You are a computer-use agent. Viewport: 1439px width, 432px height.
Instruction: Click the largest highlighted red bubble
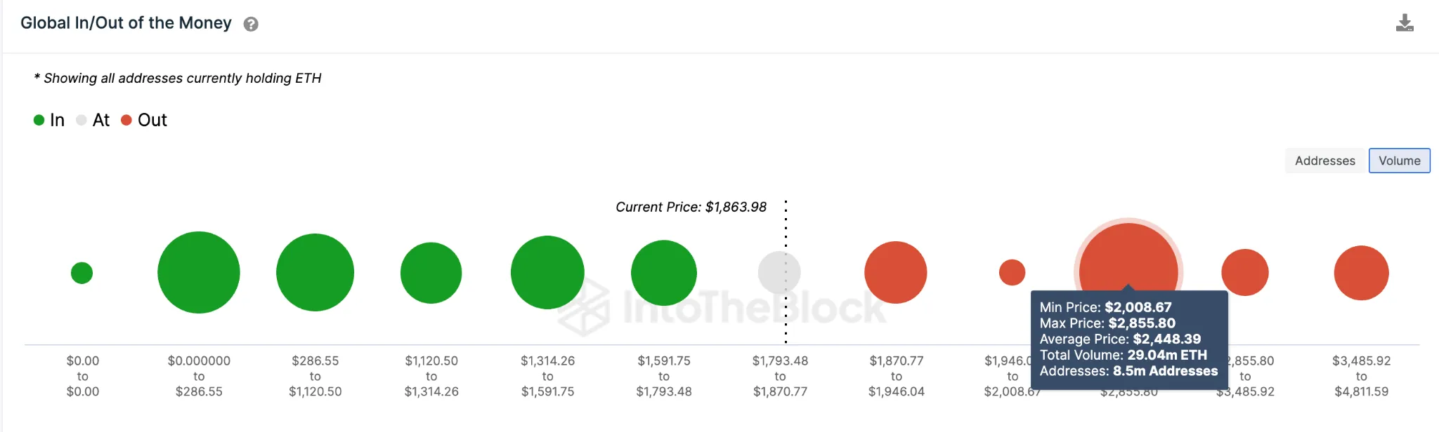click(1128, 258)
